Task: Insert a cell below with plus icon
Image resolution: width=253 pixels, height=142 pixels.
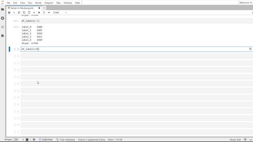Action: pos(14,13)
